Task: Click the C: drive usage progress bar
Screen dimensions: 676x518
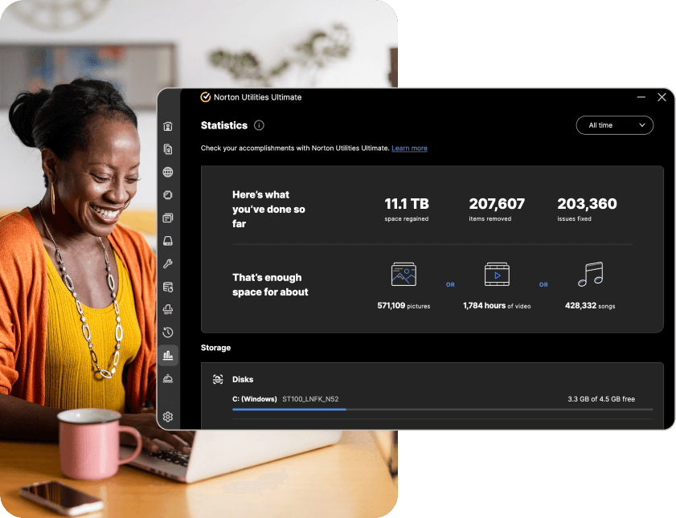Action: point(442,409)
